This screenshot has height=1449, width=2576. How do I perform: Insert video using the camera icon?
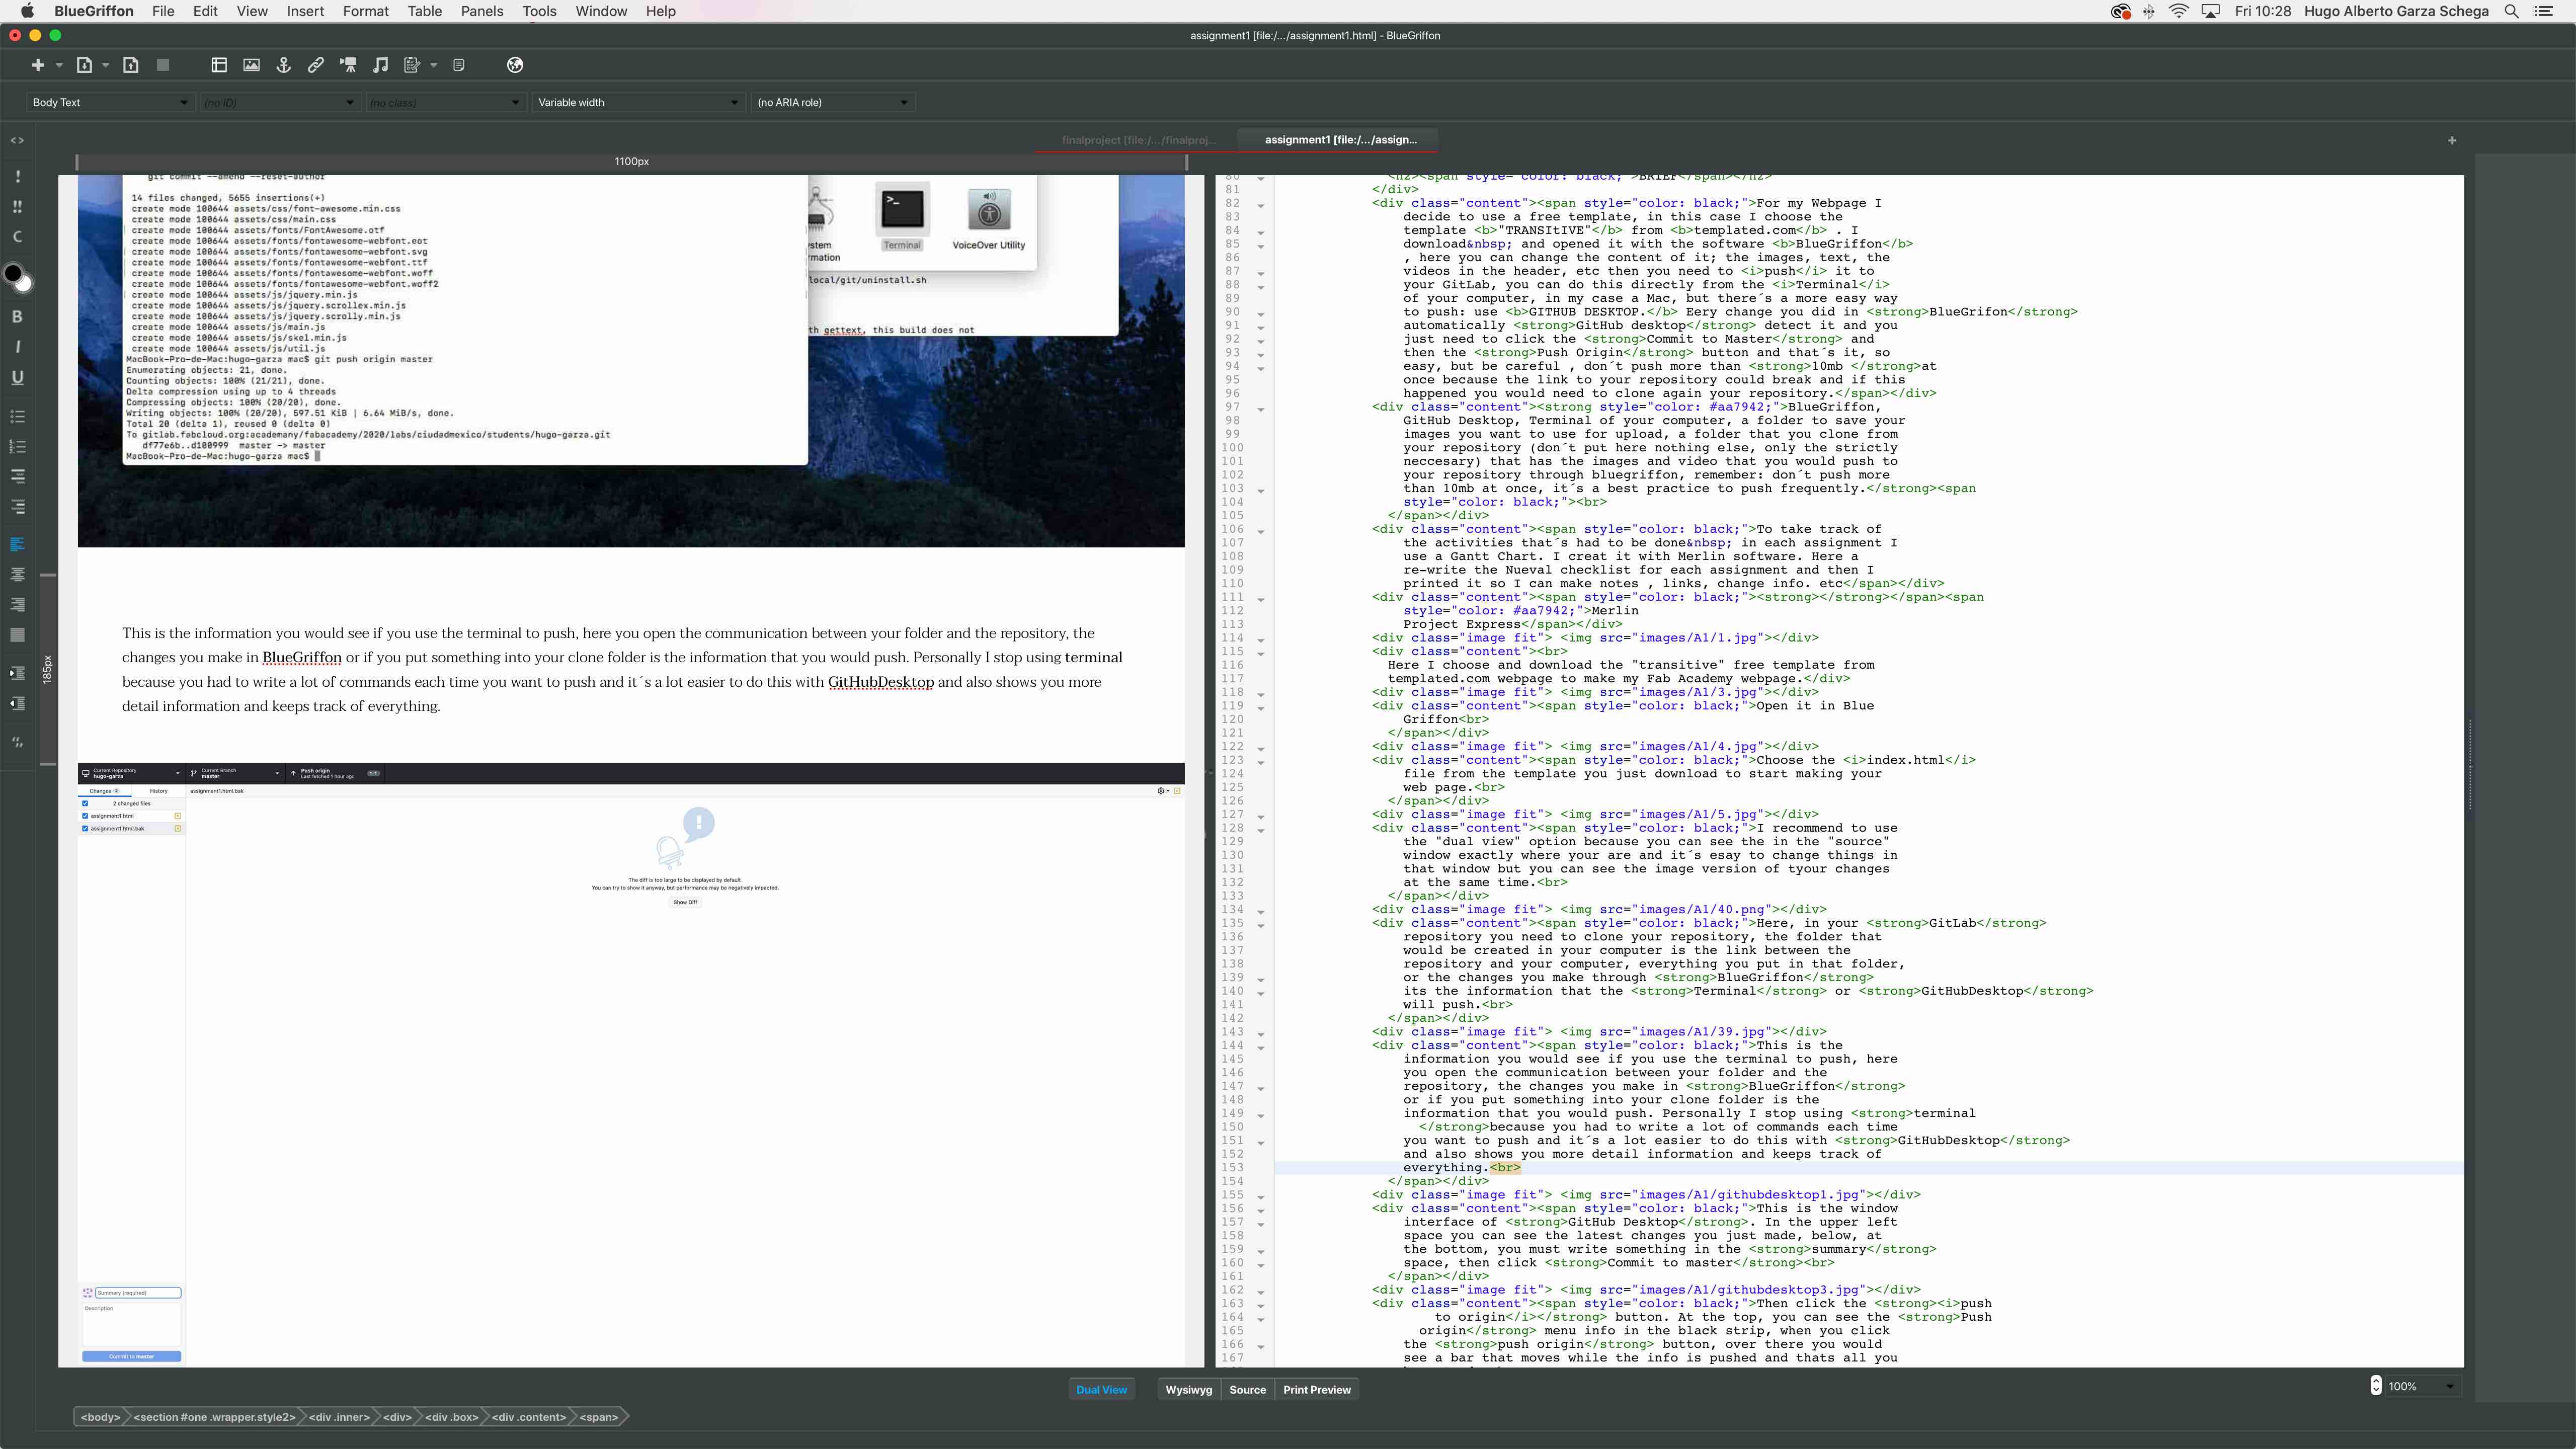tap(348, 65)
